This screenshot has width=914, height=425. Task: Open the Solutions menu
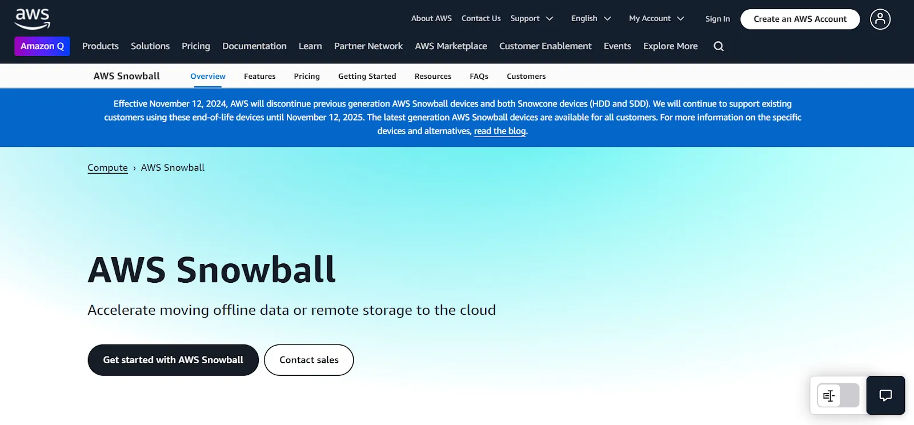pos(150,46)
